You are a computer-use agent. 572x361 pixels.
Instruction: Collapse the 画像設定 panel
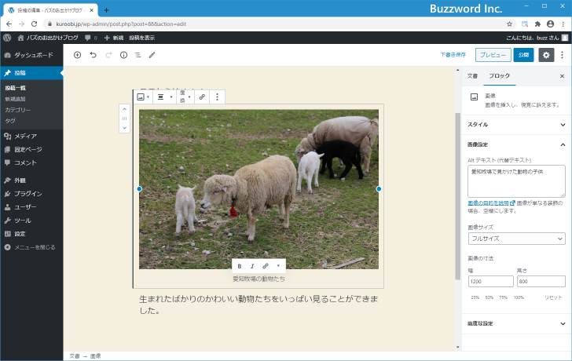click(516, 144)
